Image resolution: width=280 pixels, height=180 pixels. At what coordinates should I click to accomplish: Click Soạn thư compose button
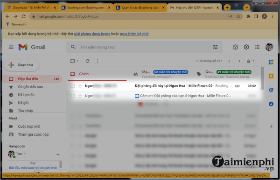[x=21, y=65]
